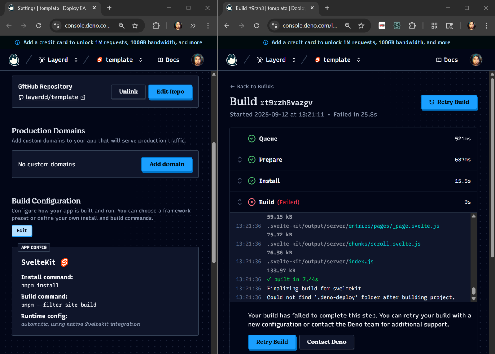Collapse the failed Build step log
The image size is (495, 354).
click(240, 202)
